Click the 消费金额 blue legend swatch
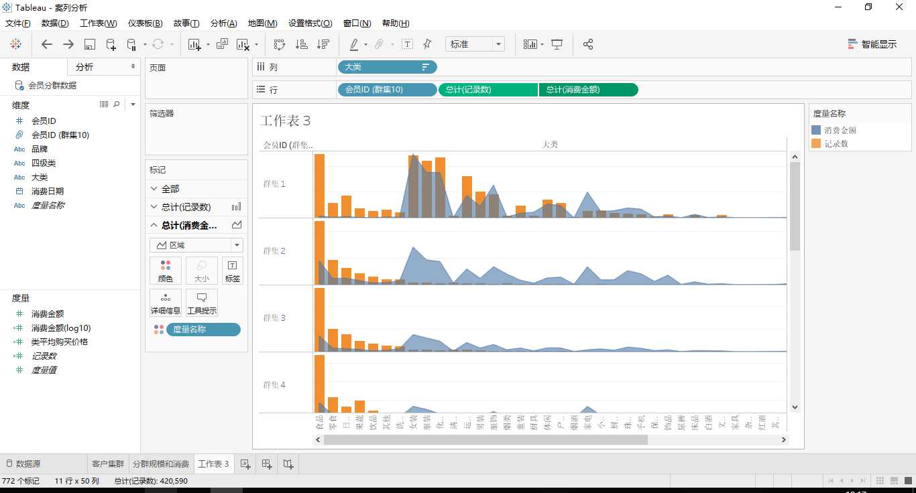This screenshot has height=493, width=916. (816, 130)
